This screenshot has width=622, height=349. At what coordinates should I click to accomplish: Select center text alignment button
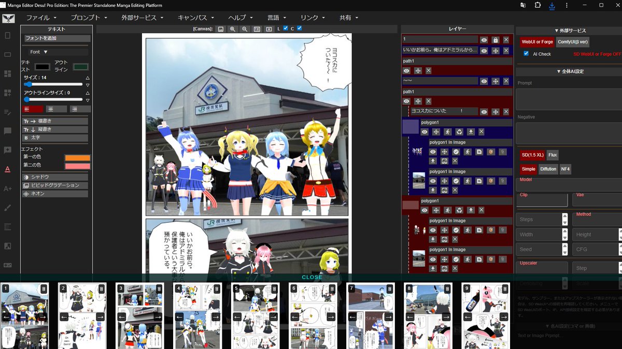(56, 109)
